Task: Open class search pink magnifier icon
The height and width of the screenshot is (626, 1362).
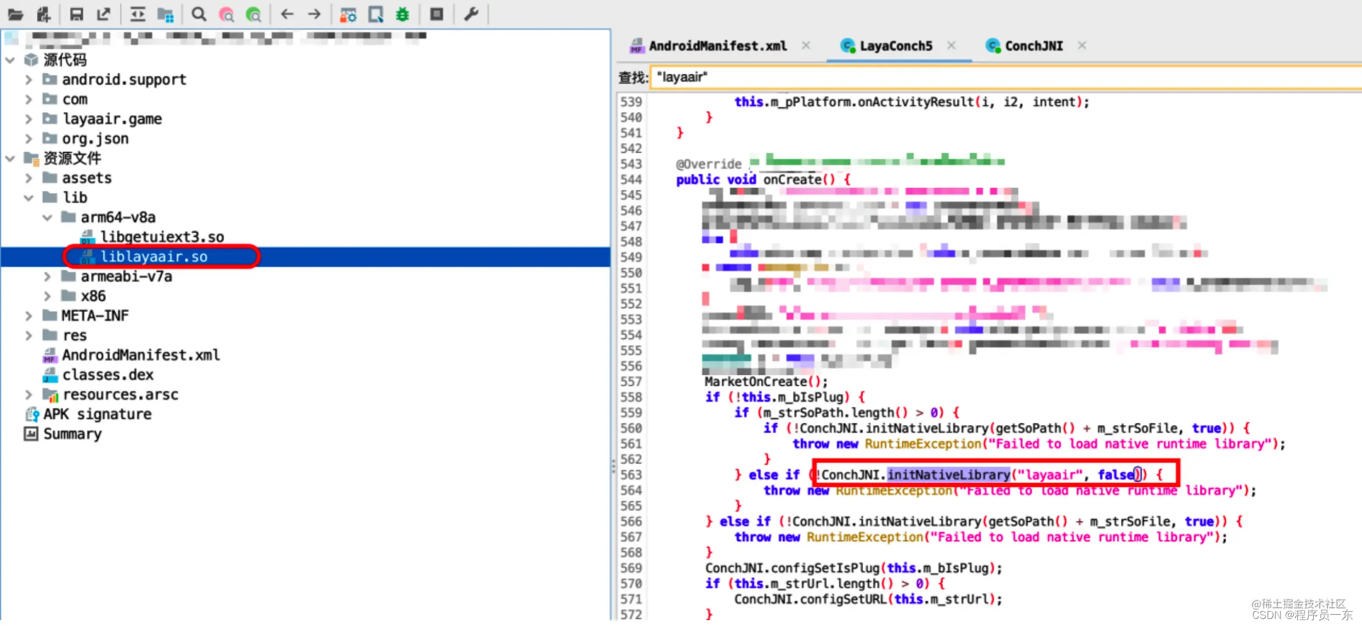Action: [x=226, y=14]
